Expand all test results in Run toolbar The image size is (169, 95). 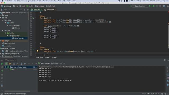21,64
